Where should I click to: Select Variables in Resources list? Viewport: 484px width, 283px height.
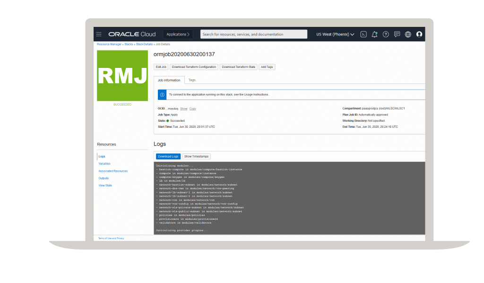pyautogui.click(x=104, y=164)
